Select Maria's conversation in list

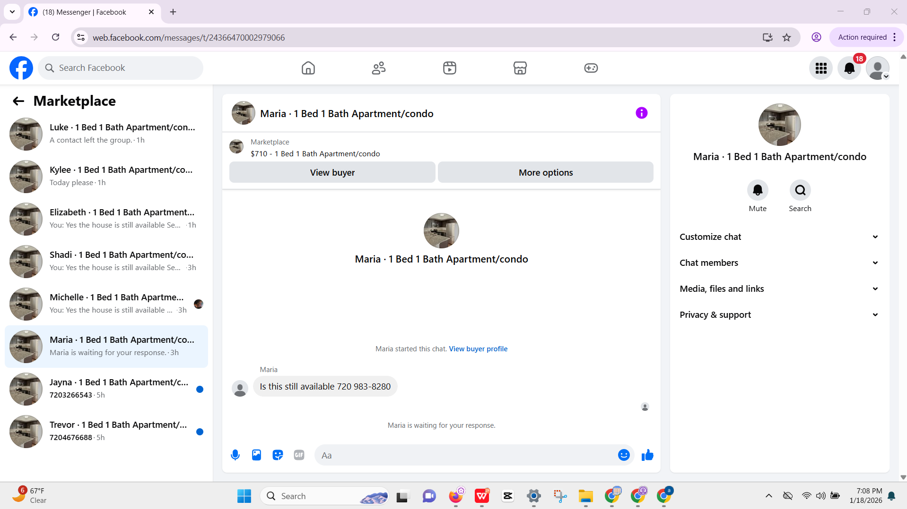coord(106,347)
